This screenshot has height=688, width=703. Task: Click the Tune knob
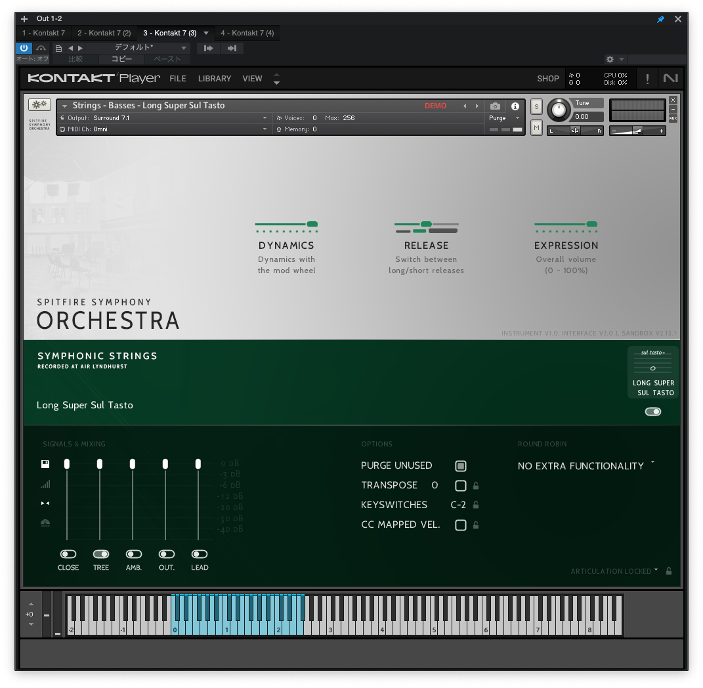point(559,110)
